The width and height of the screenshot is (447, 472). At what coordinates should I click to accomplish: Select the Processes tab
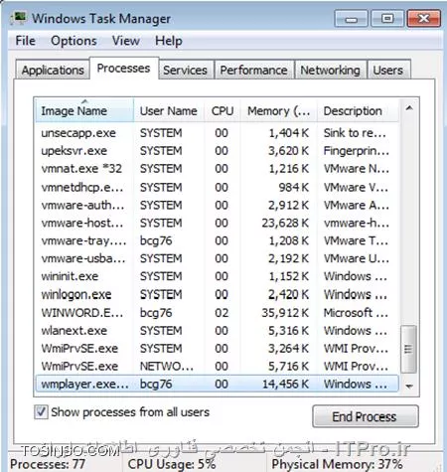pos(123,69)
